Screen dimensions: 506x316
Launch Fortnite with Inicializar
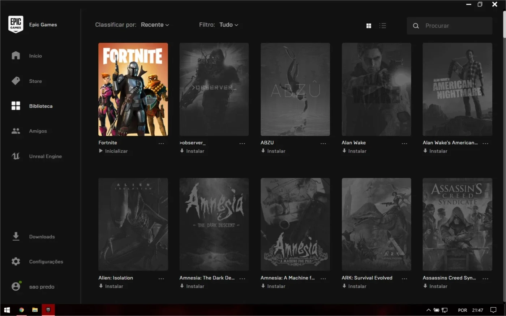[x=113, y=151]
